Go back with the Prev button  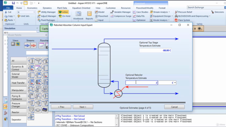click(x=61, y=107)
